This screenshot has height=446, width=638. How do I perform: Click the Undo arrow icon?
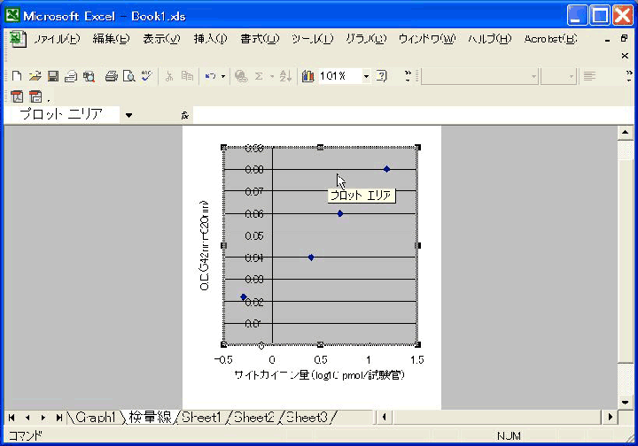(210, 77)
